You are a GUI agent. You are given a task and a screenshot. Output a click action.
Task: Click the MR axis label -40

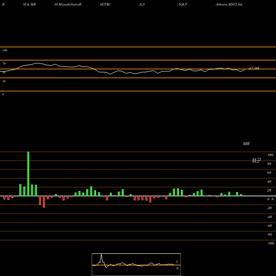pyautogui.click(x=269, y=217)
